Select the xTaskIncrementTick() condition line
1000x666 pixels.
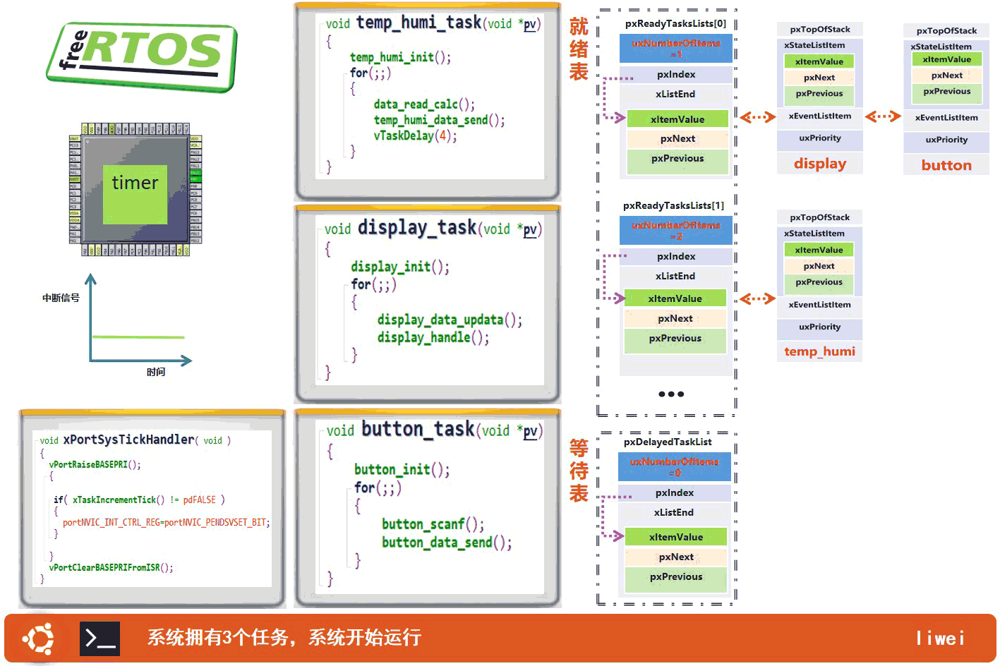pos(139,499)
